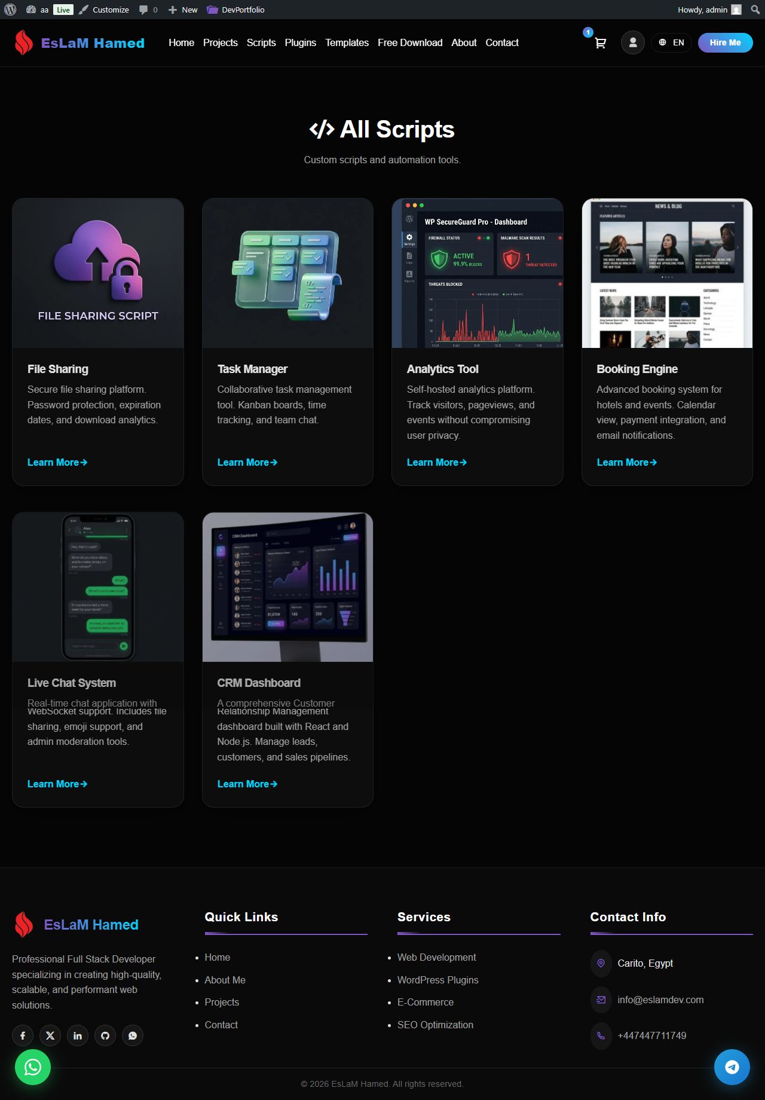Click Learn More under Live Chat System
Image resolution: width=765 pixels, height=1100 pixels.
[57, 784]
